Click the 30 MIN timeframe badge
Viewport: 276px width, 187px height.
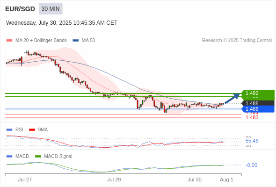coord(51,9)
